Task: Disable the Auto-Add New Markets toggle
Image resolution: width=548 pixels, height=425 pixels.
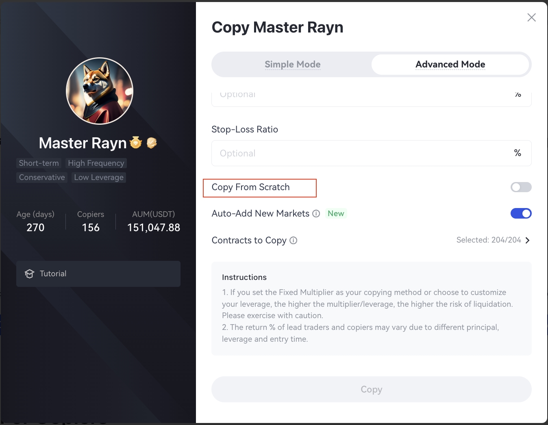Action: pyautogui.click(x=521, y=214)
